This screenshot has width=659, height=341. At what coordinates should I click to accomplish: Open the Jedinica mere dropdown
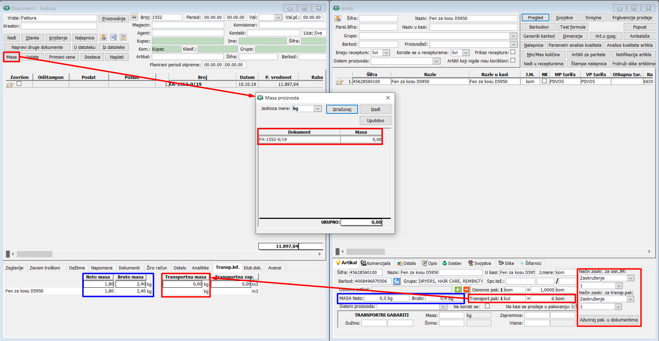317,109
